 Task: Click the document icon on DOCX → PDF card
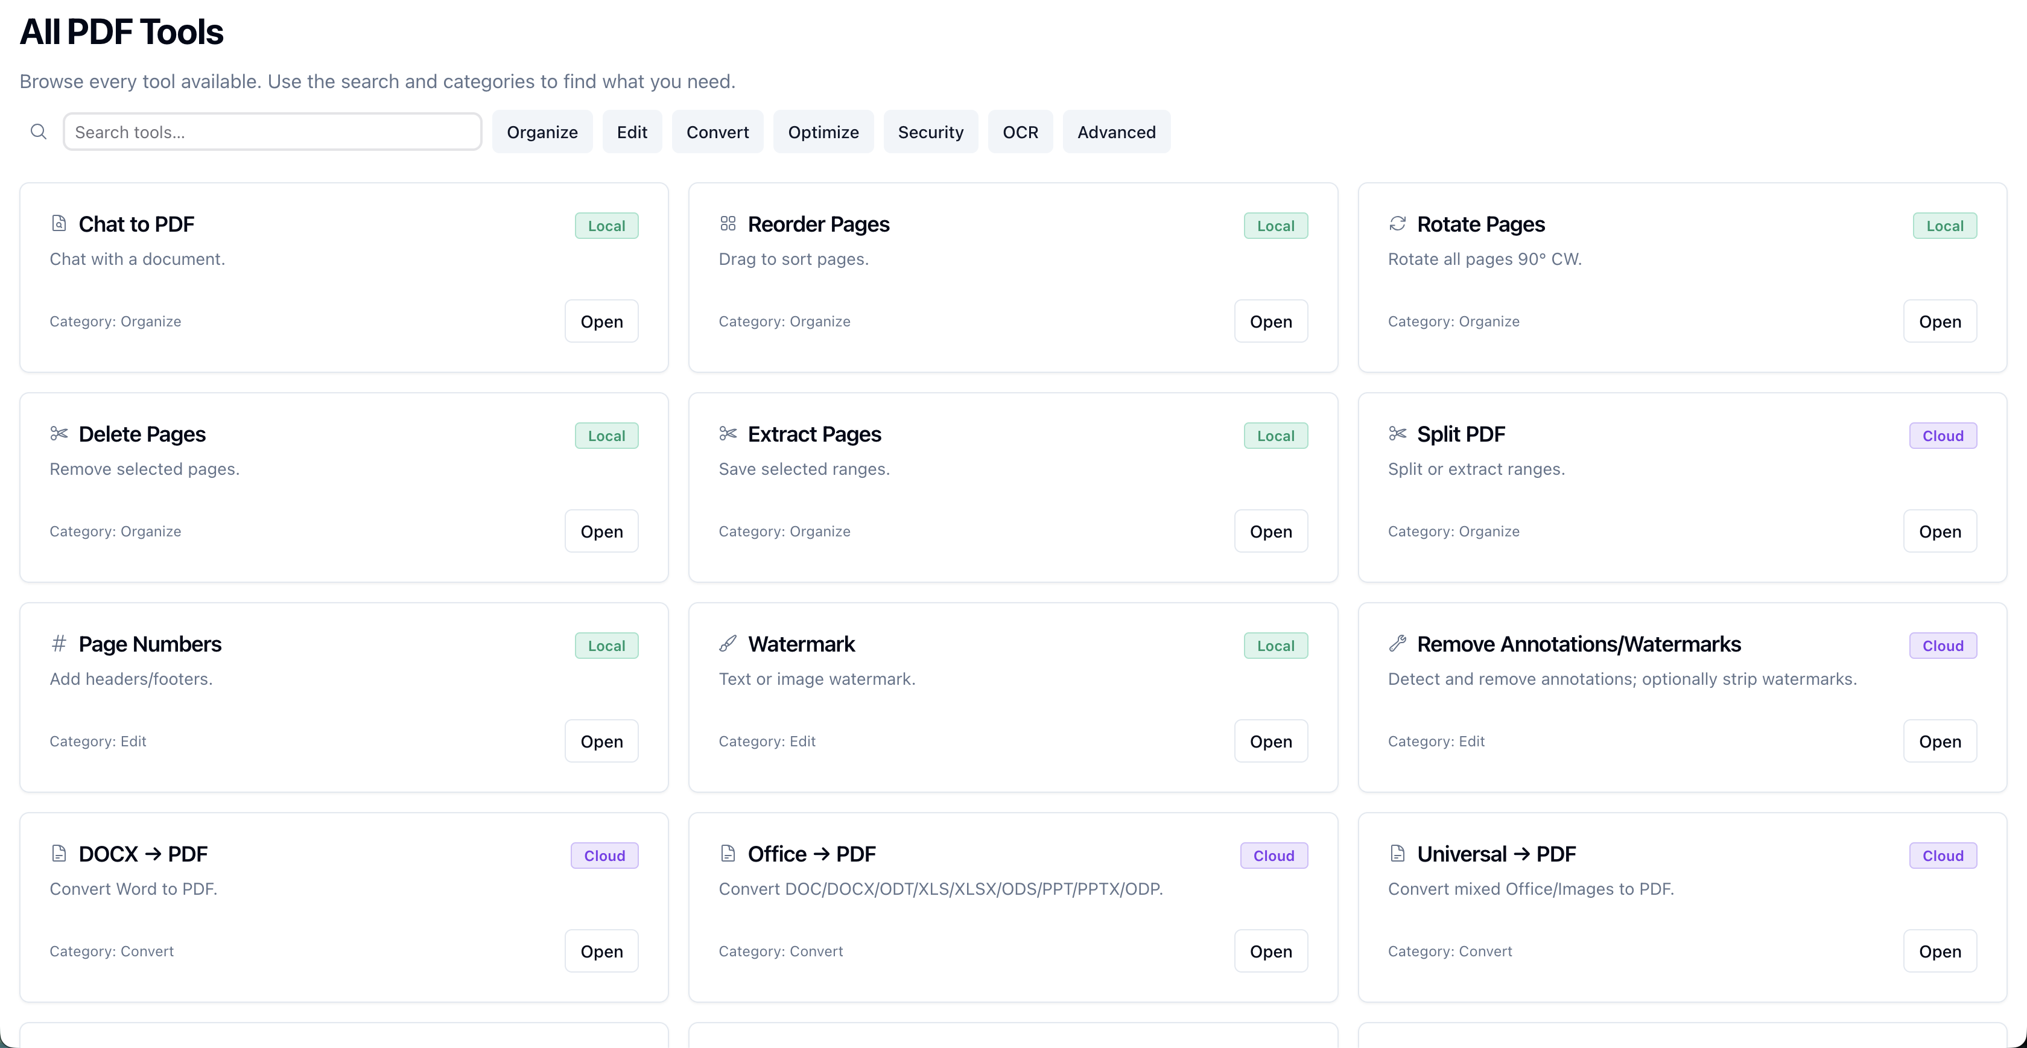59,853
